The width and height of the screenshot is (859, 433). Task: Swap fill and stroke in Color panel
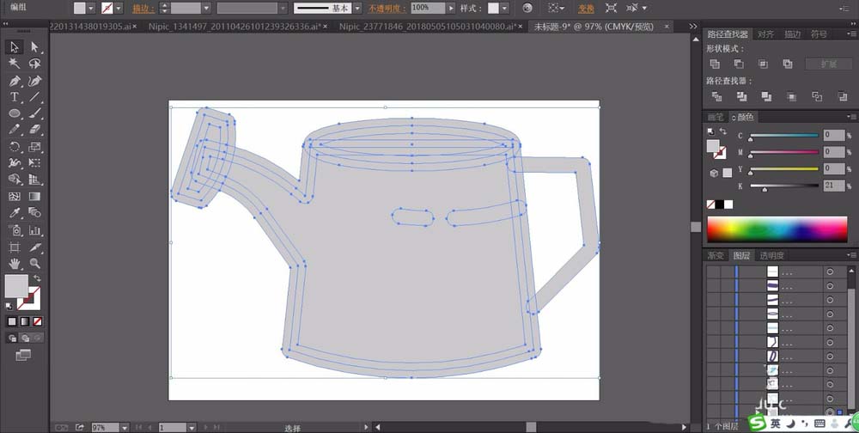click(x=722, y=131)
